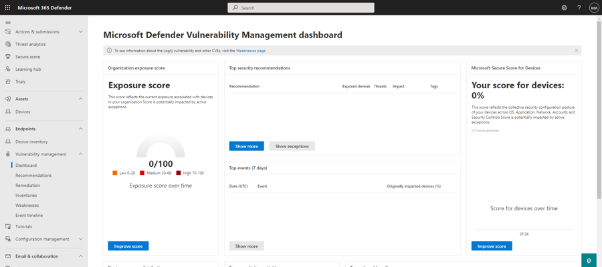
Task: Click the Exposed devices column header
Action: tap(357, 86)
